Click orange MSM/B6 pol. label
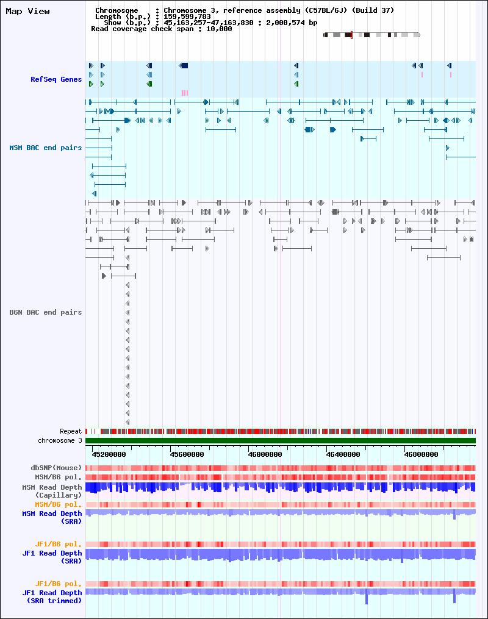This screenshot has width=488, height=619. pos(58,504)
